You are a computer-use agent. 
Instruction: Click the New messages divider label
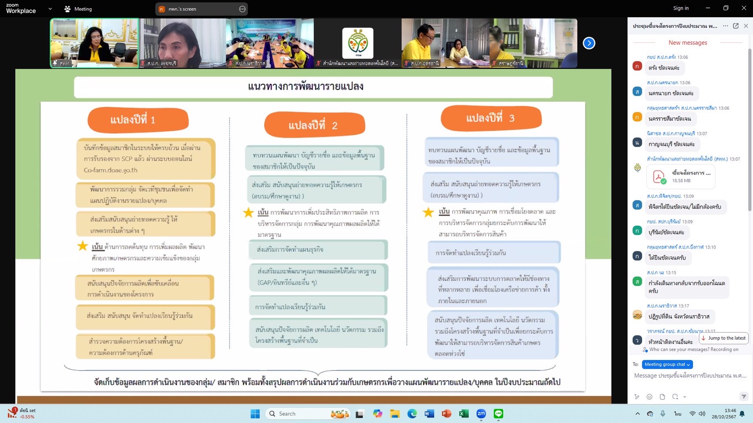pyautogui.click(x=688, y=43)
